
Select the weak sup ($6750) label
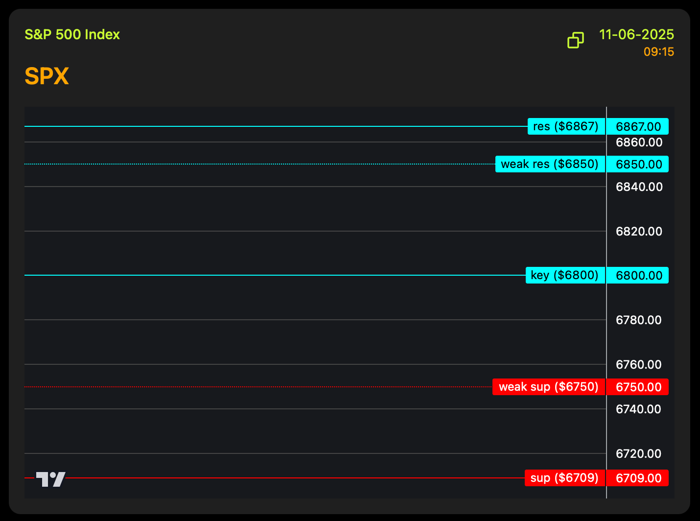[x=548, y=387]
